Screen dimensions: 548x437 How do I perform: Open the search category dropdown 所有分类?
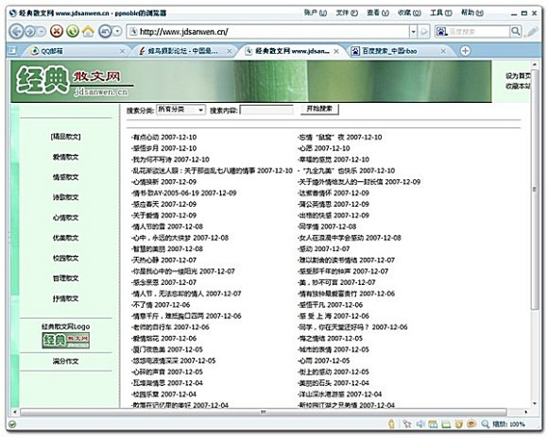point(180,109)
